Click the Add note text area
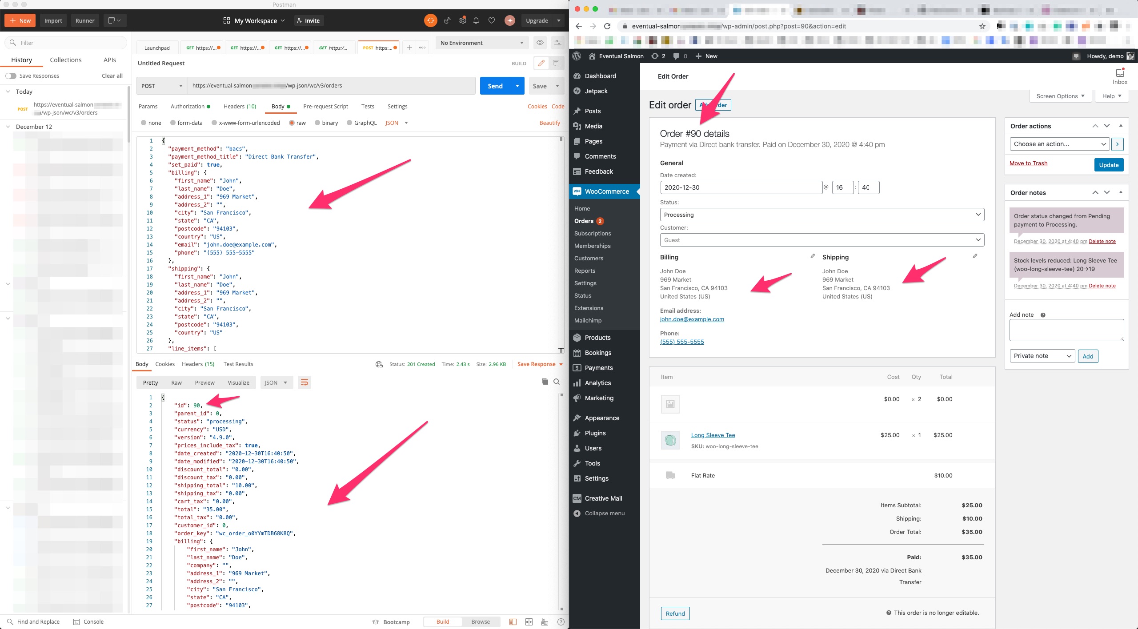Screen dimensions: 1138x629 (1066, 330)
